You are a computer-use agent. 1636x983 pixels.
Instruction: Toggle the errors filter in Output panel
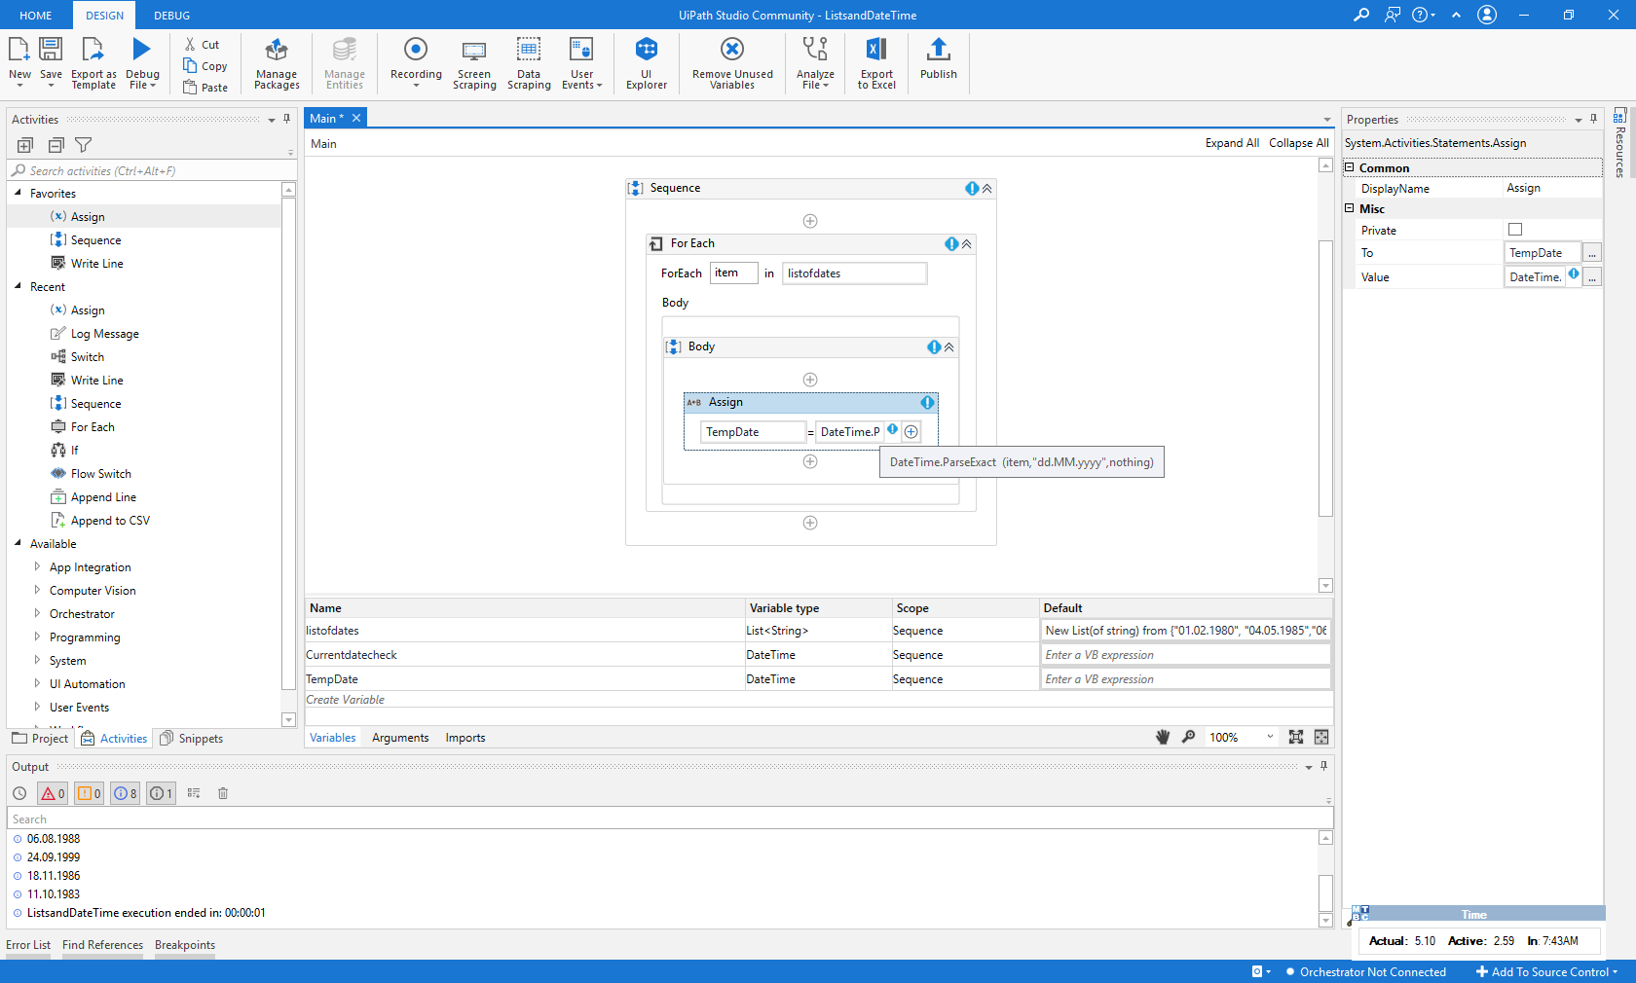[53, 793]
